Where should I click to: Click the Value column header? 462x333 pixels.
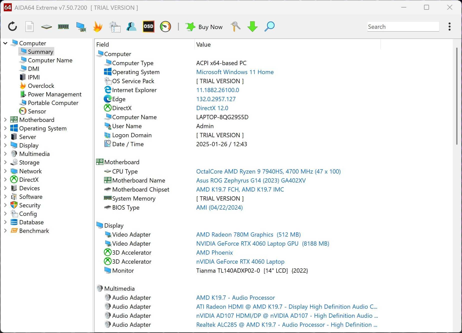(x=287, y=44)
